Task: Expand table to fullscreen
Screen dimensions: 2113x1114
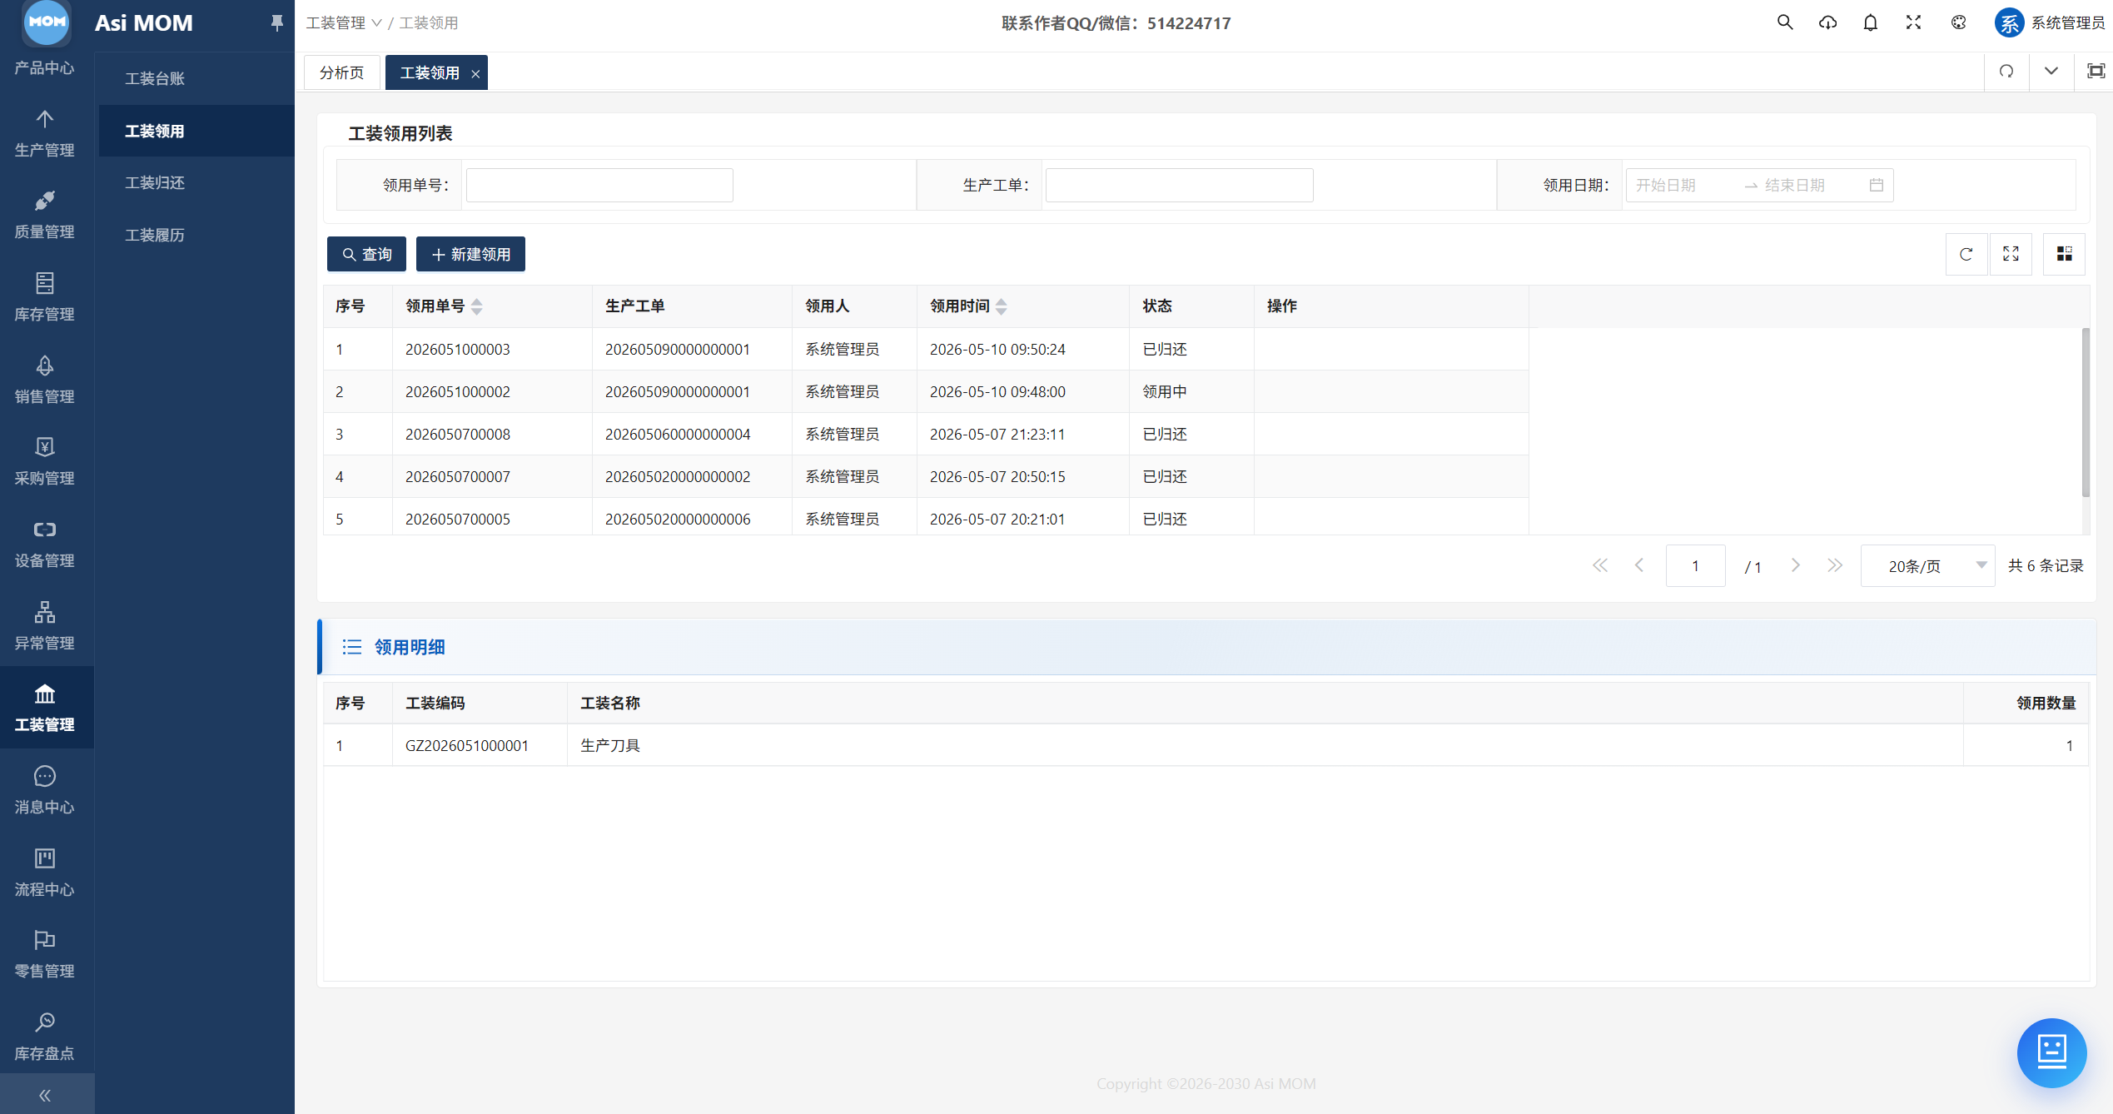Action: click(2011, 254)
